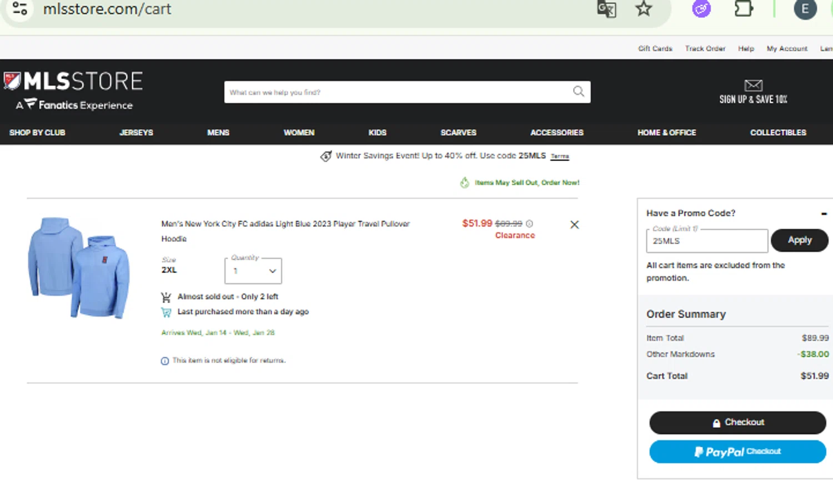Click the envelope sign up icon
Image resolution: width=833 pixels, height=485 pixels.
[753, 85]
